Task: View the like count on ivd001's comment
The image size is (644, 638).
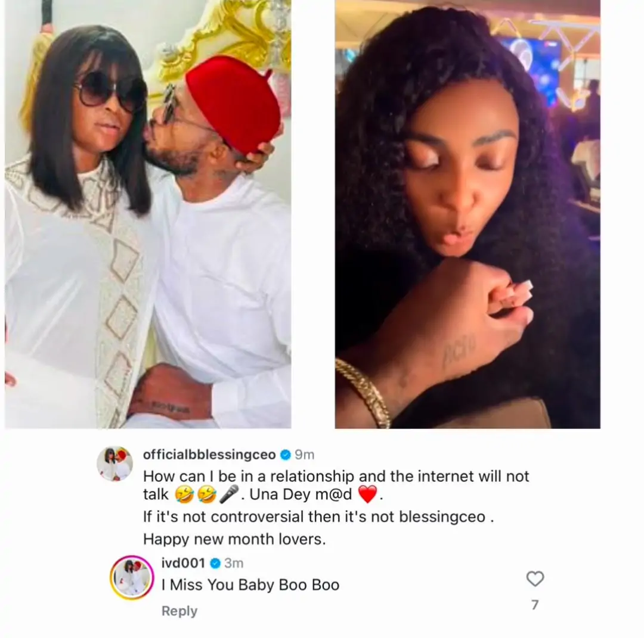Action: click(x=535, y=605)
